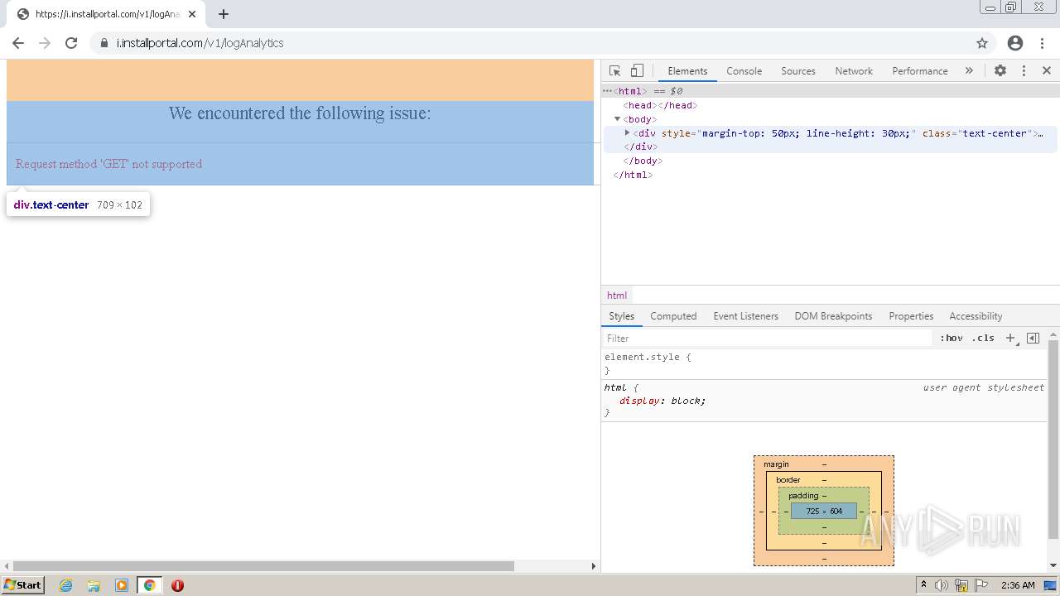Open the volume tray icon
Image resolution: width=1060 pixels, height=596 pixels.
[941, 585]
